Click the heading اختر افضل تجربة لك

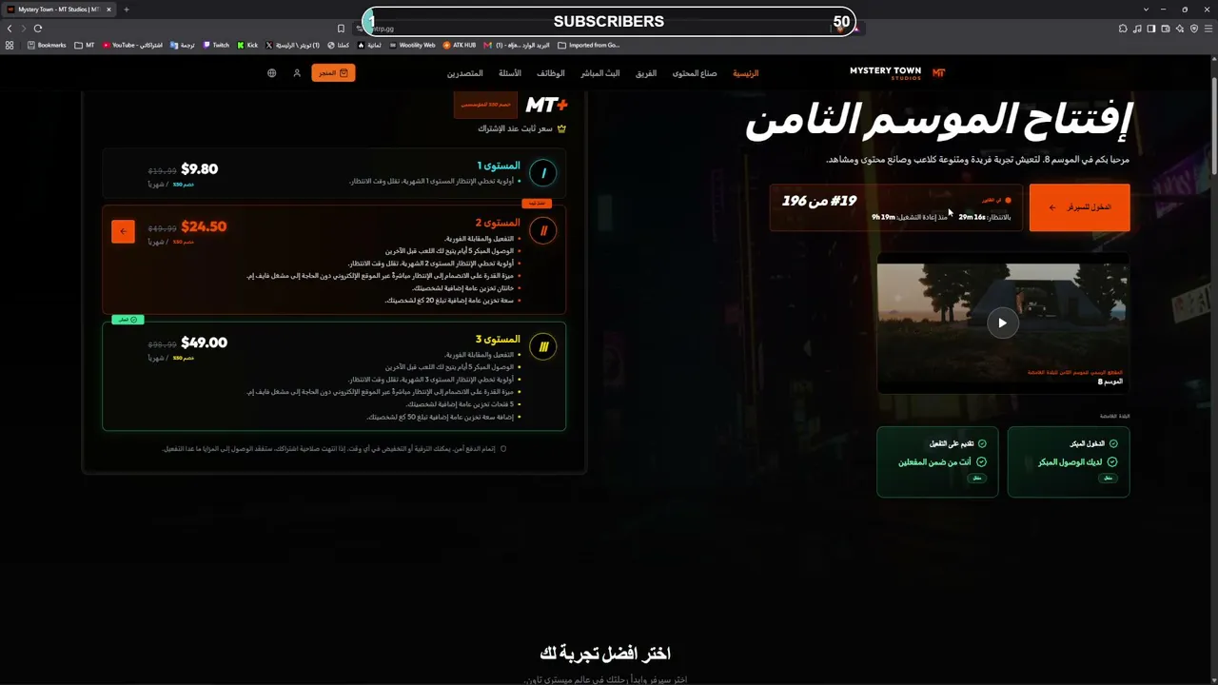605,653
